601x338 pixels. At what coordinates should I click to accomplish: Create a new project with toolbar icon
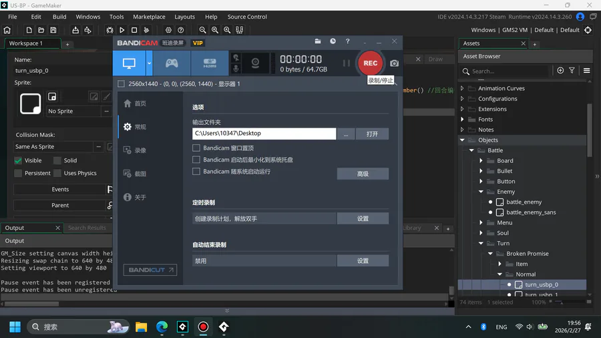[29, 30]
